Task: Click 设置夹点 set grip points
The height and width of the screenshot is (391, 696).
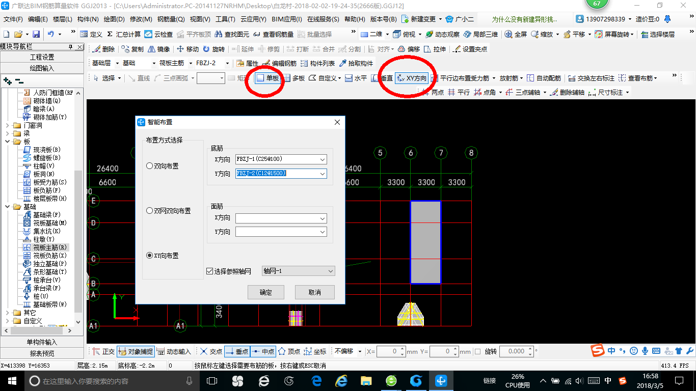Action: (x=470, y=49)
